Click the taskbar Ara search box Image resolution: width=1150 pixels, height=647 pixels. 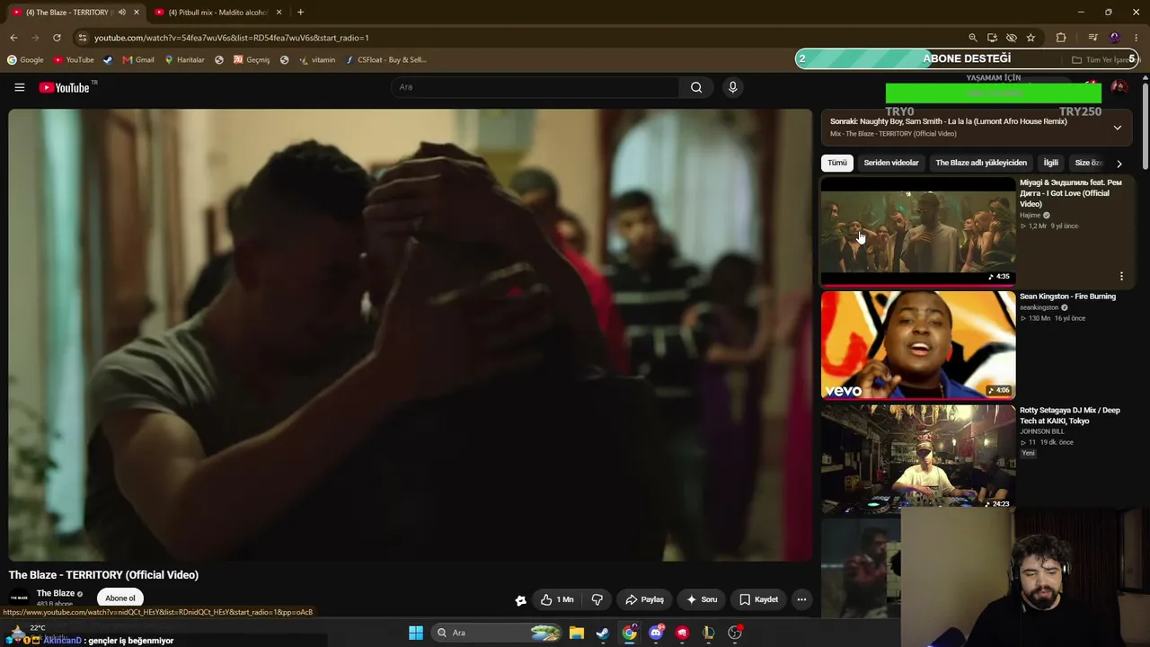click(x=497, y=633)
